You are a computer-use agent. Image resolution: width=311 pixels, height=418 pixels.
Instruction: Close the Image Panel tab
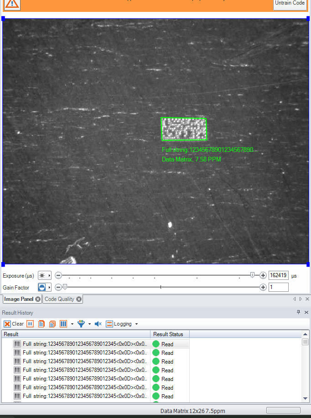38,299
